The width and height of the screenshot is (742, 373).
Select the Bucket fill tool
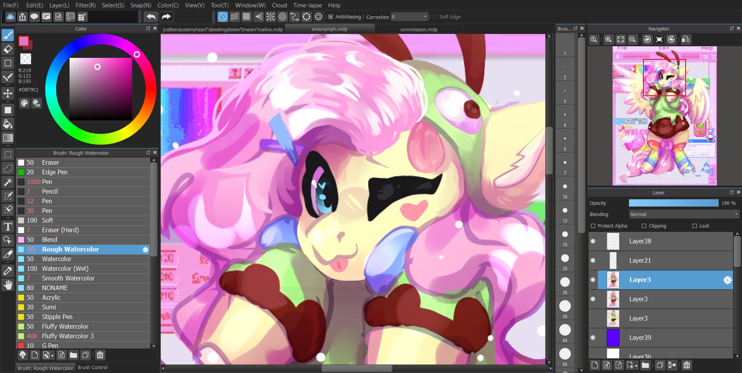[8, 124]
